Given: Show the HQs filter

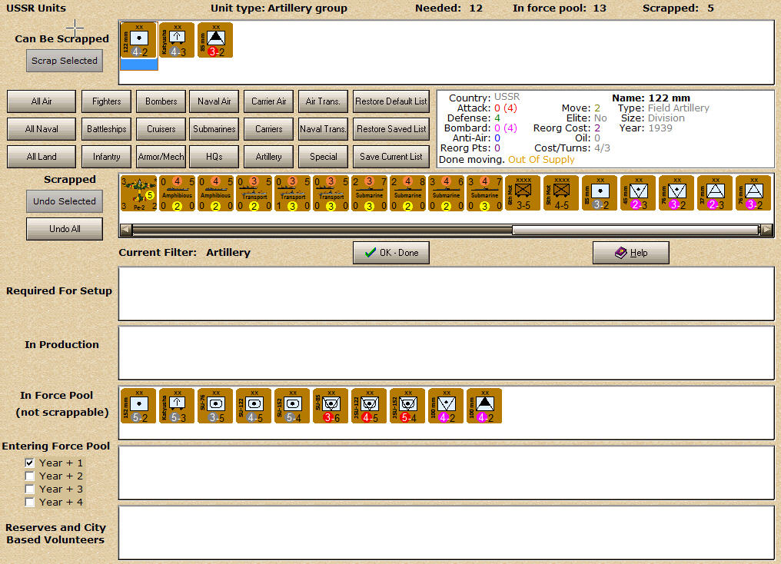Looking at the screenshot, I should (x=214, y=157).
